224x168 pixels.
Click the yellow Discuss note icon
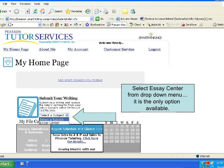[125, 11]
